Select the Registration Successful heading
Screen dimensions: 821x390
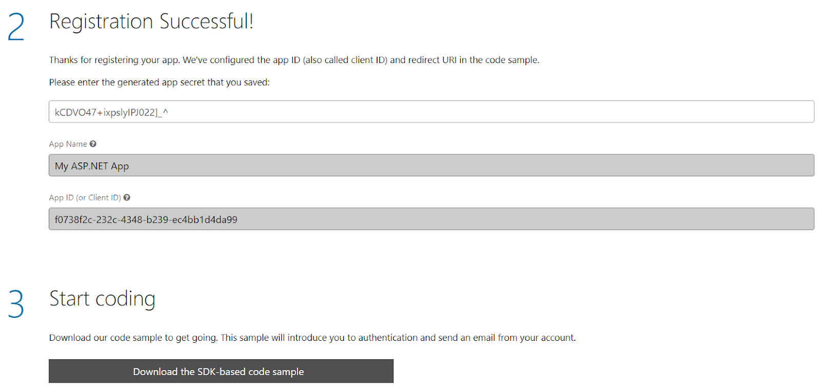tap(151, 22)
